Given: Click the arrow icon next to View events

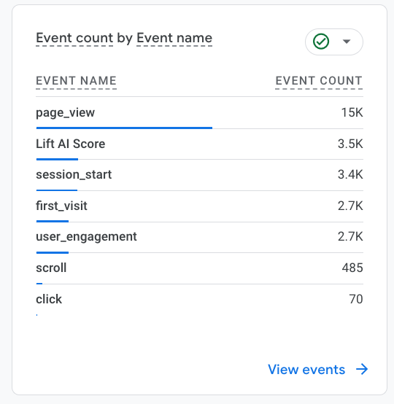Looking at the screenshot, I should point(362,369).
